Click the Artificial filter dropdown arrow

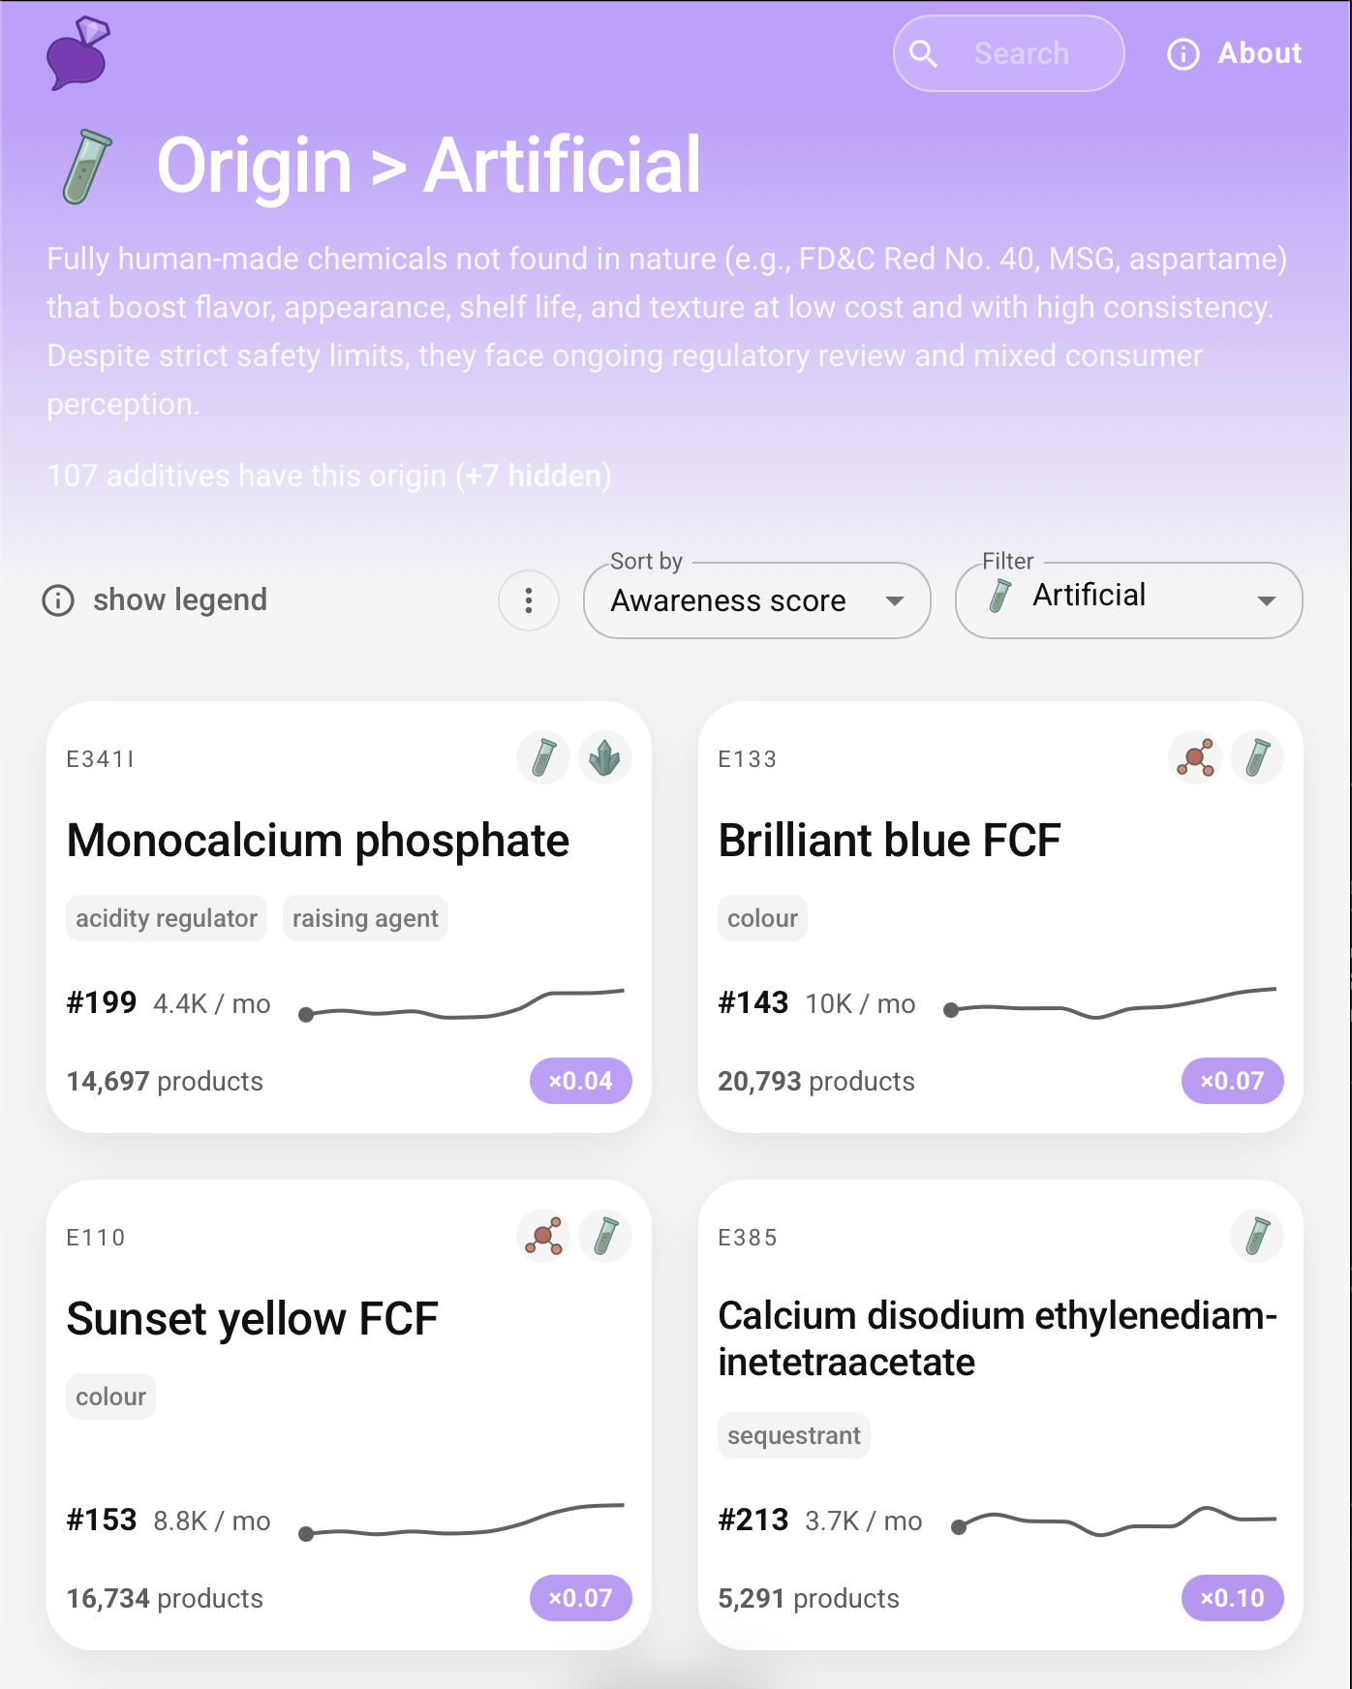pyautogui.click(x=1266, y=600)
